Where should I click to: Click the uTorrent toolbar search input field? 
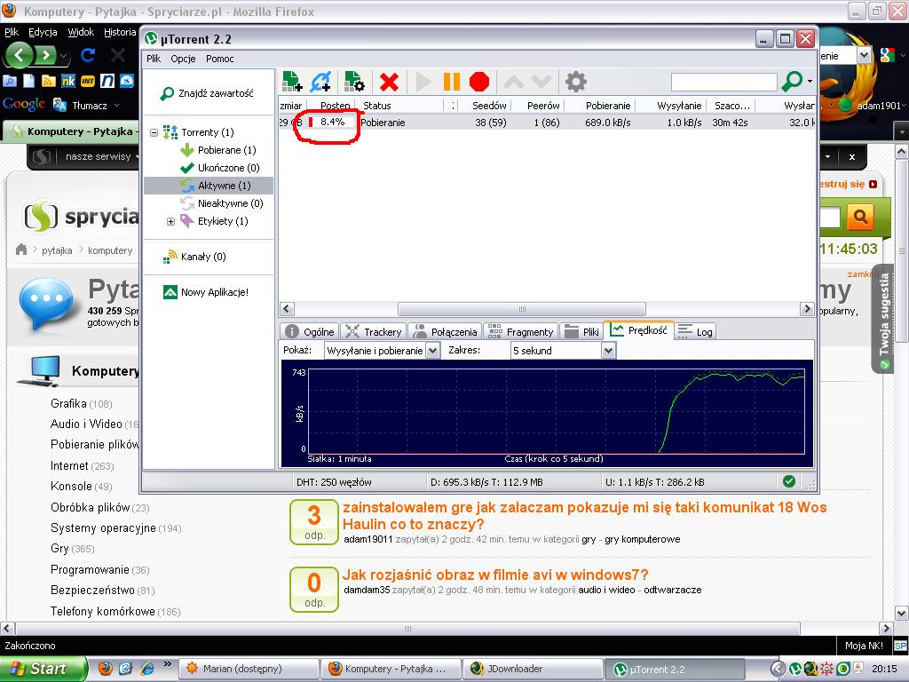(723, 82)
